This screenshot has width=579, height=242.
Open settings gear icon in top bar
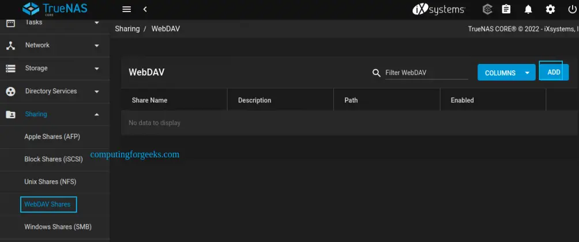point(550,9)
